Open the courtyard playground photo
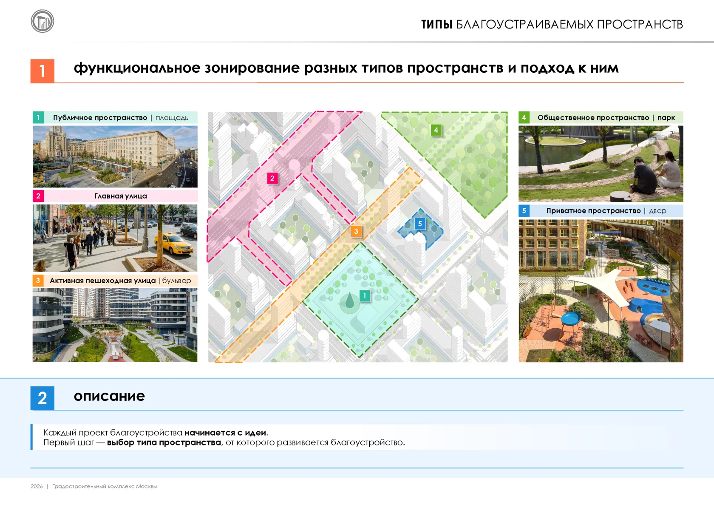714x505 pixels. [601, 291]
